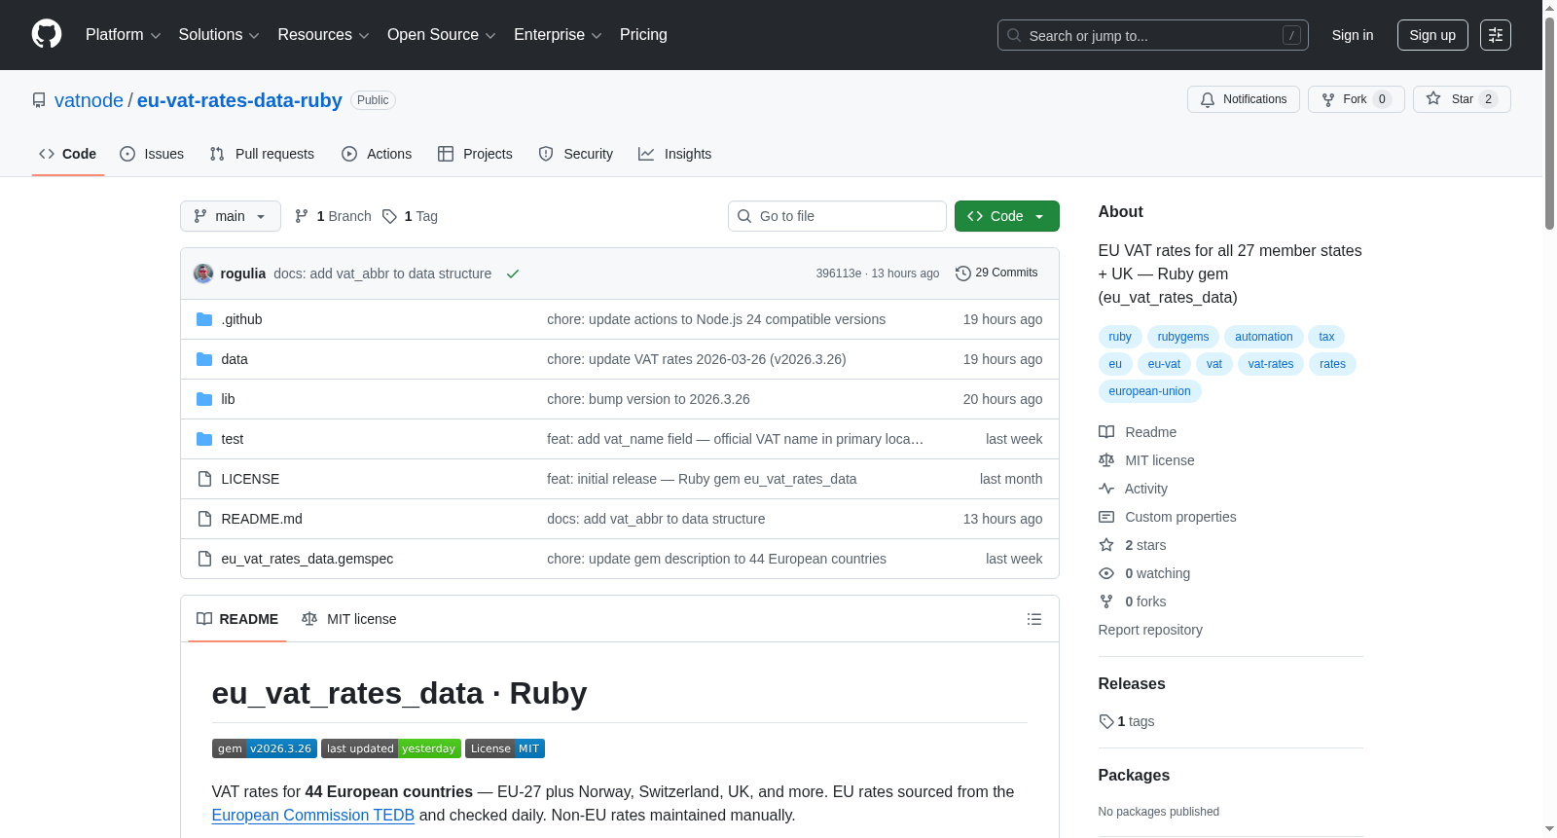The height and width of the screenshot is (838, 1557).
Task: Select the README tab in file viewer
Action: pos(237,619)
